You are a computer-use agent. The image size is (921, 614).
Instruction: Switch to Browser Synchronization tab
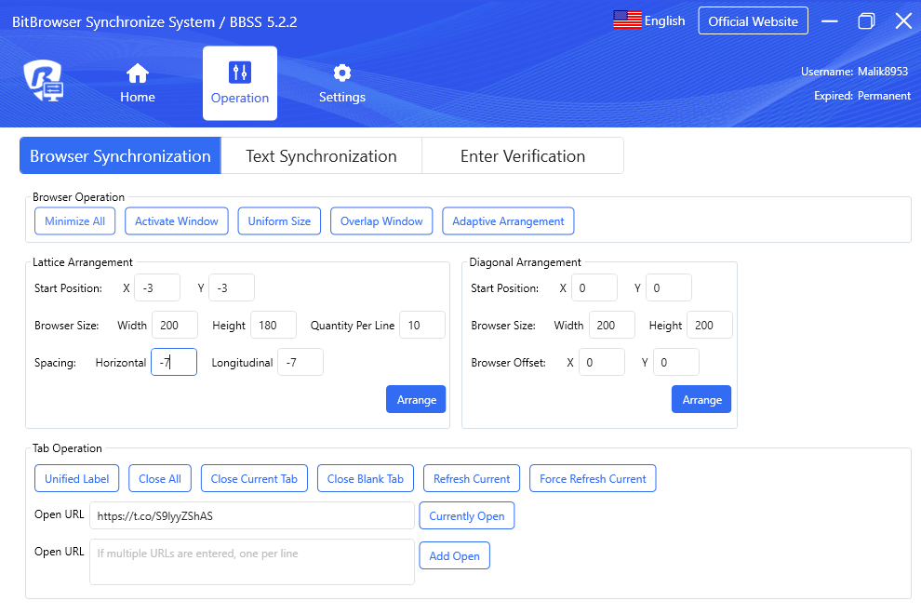click(x=120, y=155)
